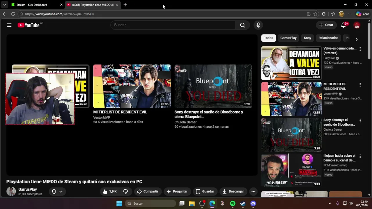Open Steam from the taskbar

[243, 203]
